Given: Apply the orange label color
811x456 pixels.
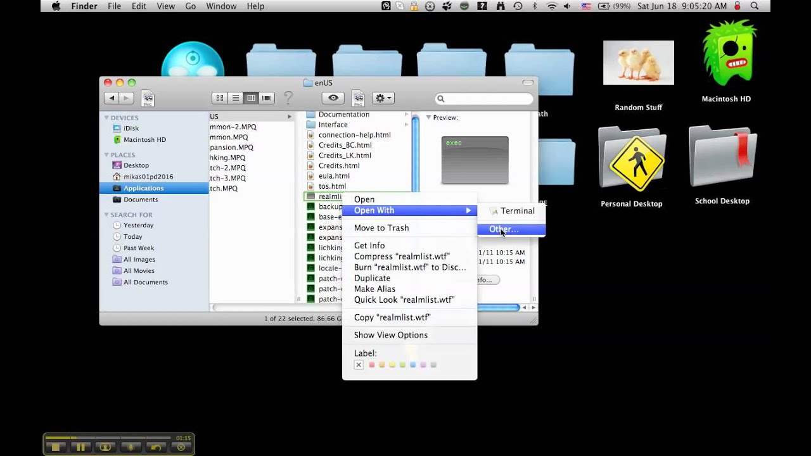Looking at the screenshot, I should 382,365.
